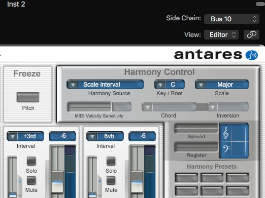Open the Chord dropdown
This screenshot has height=198, width=265.
(169, 107)
